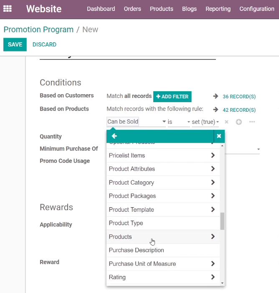Expand Product Template chevron
279x293 pixels.
click(213, 209)
